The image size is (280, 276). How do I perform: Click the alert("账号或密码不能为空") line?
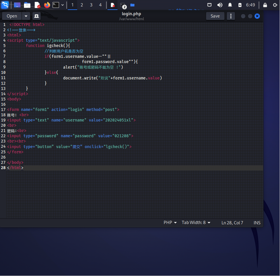click(x=93, y=67)
